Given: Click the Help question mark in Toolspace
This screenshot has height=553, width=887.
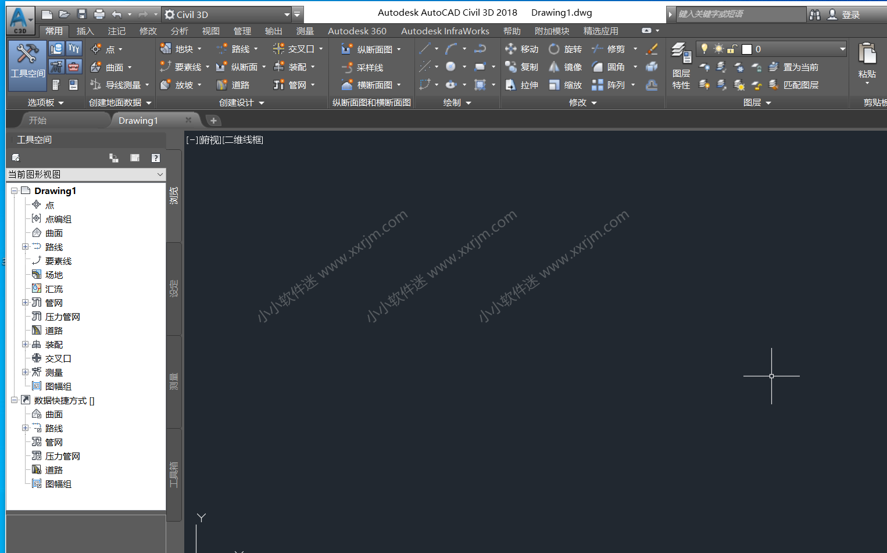Looking at the screenshot, I should click(155, 157).
